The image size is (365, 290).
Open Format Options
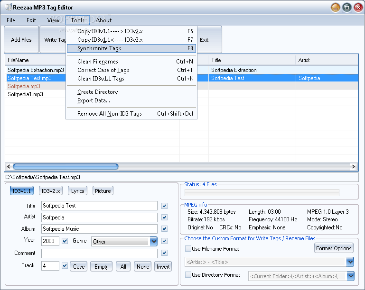(334, 248)
